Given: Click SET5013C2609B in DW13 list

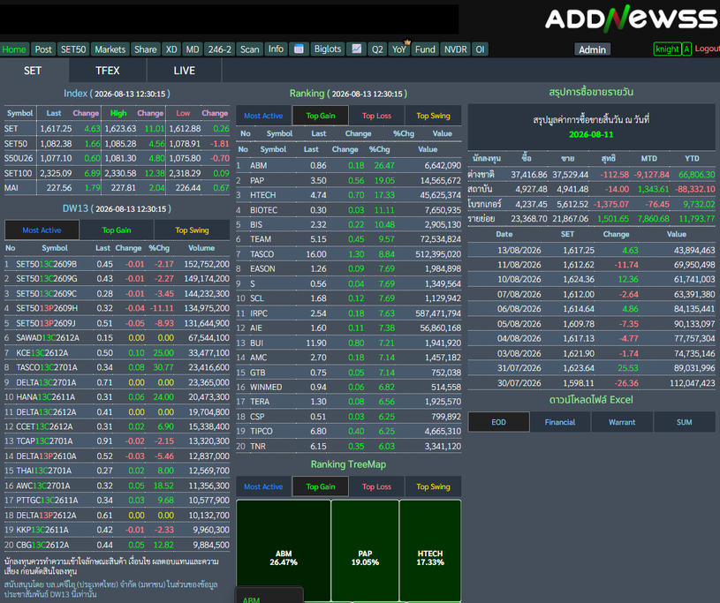Looking at the screenshot, I should [x=46, y=264].
